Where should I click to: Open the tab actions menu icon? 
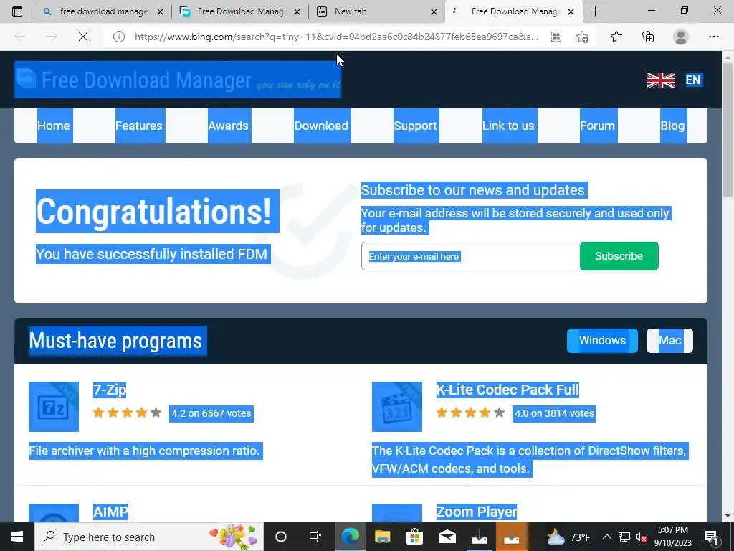[x=17, y=11]
